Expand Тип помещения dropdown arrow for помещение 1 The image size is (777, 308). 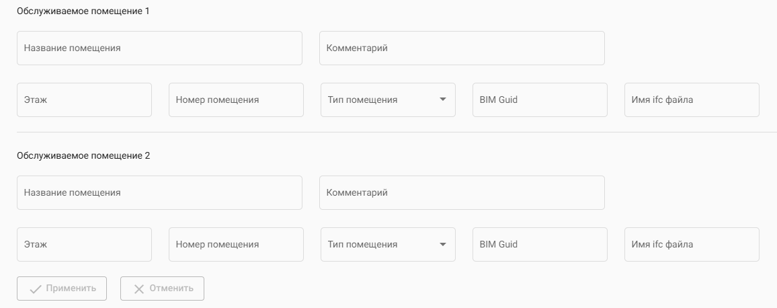point(442,100)
